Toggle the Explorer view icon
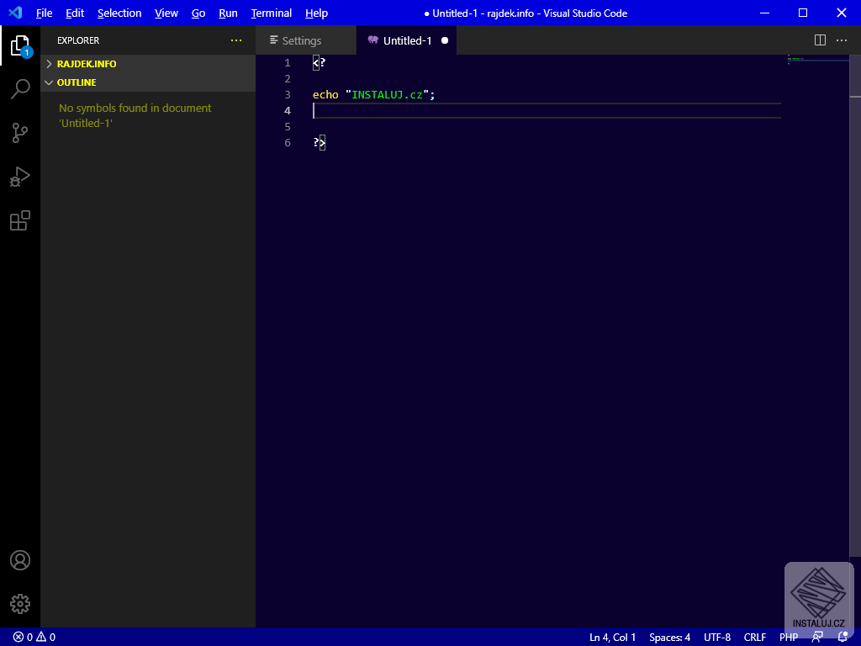 20,45
